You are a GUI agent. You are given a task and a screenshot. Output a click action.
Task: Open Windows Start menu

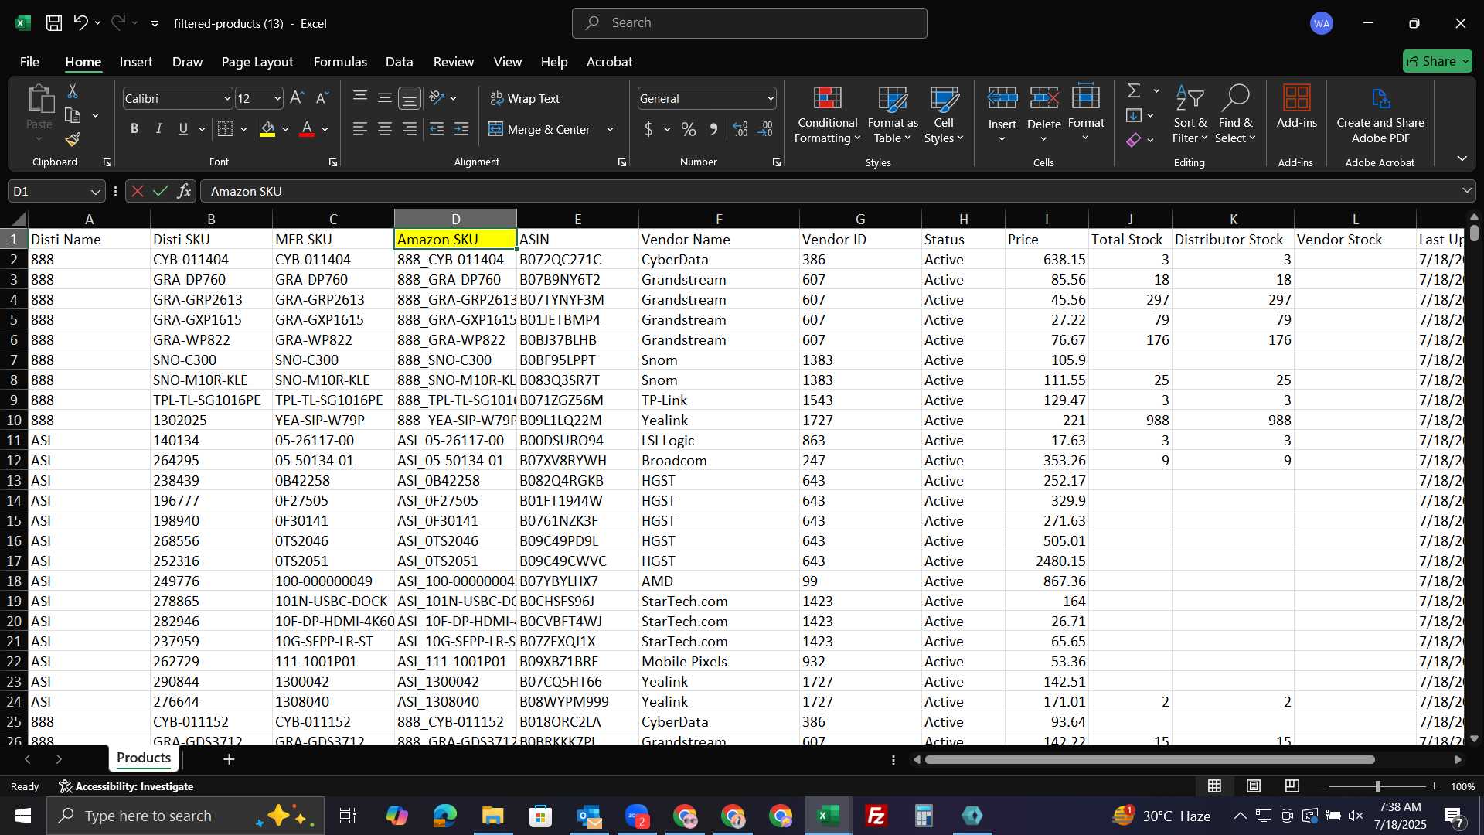[23, 816]
